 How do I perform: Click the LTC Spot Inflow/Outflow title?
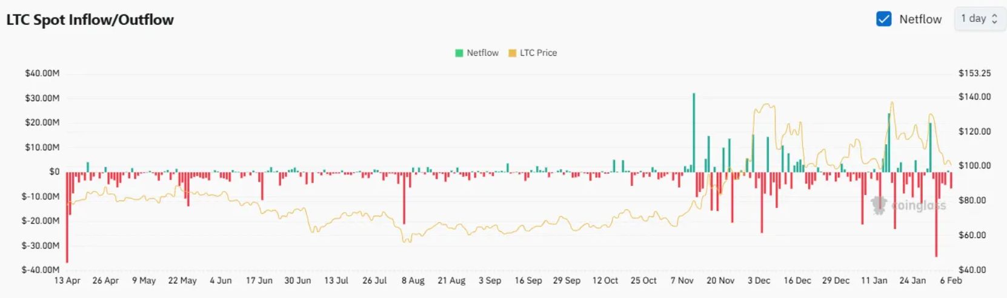click(90, 20)
